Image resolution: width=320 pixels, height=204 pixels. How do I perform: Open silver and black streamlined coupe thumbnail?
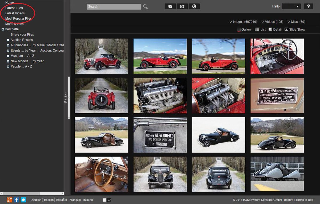pyautogui.click(x=277, y=174)
